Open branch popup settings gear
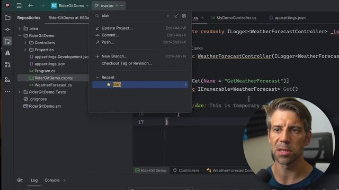 pyautogui.click(x=184, y=16)
